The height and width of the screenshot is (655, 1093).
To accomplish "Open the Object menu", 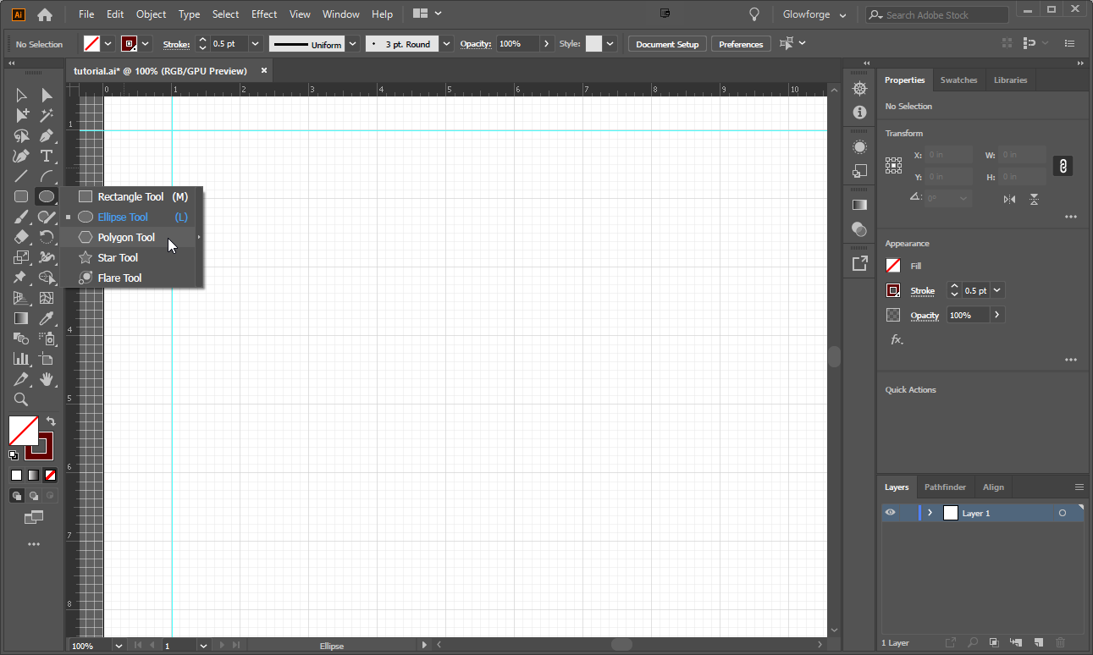I will [152, 14].
